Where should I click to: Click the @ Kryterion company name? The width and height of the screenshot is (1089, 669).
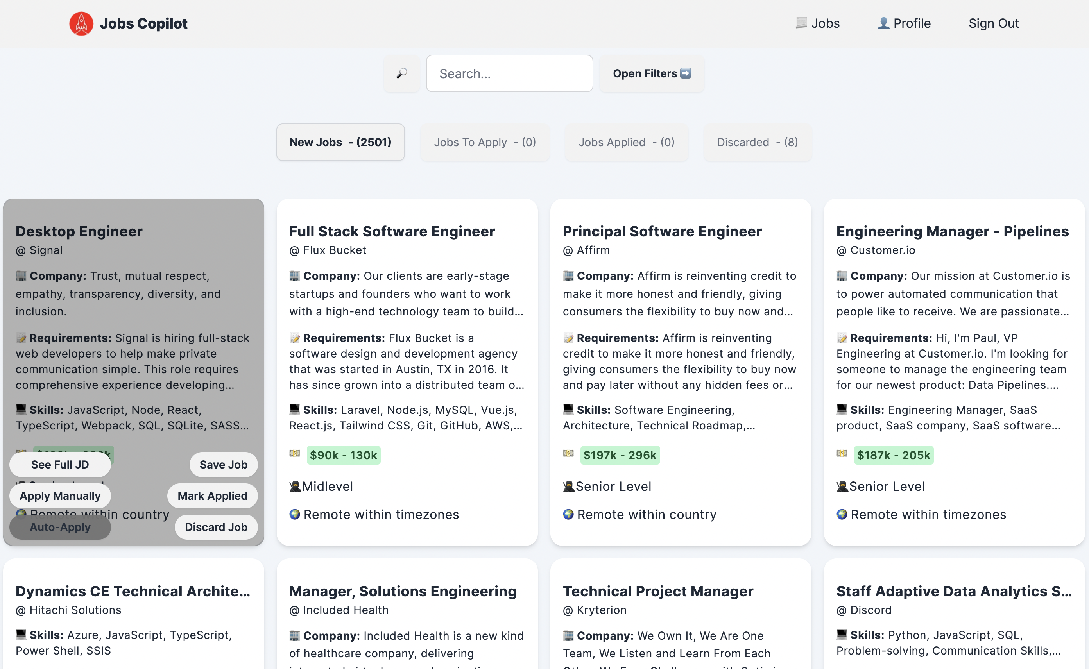click(595, 610)
